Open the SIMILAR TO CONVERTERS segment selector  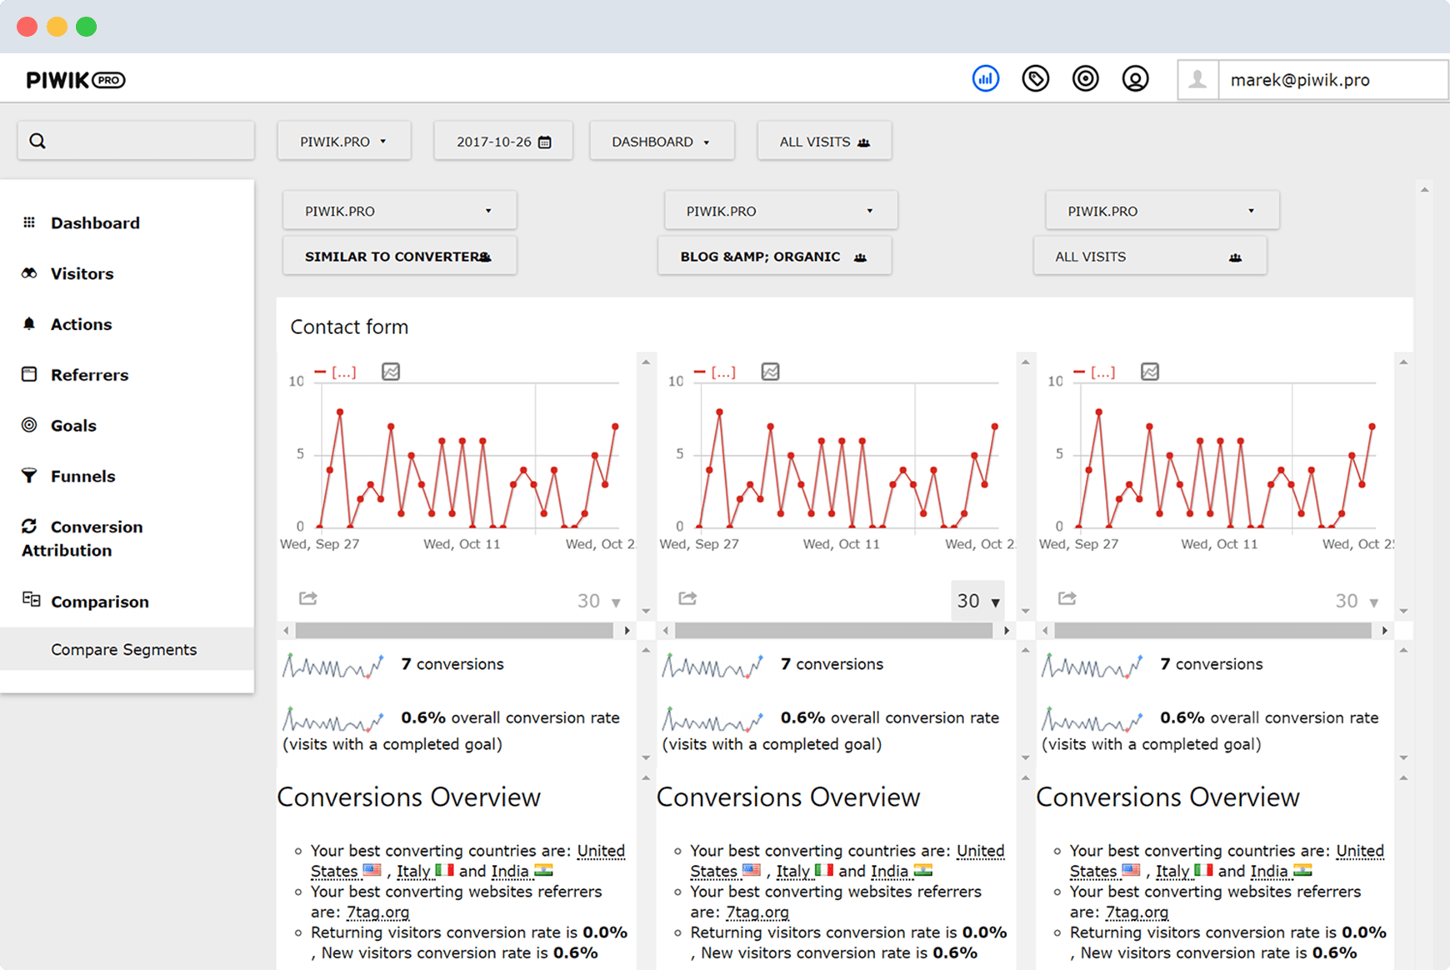click(x=399, y=256)
